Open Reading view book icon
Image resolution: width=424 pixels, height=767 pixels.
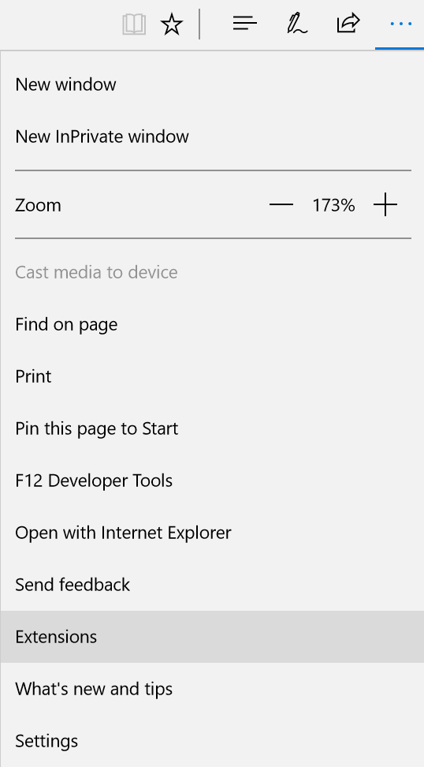point(134,24)
